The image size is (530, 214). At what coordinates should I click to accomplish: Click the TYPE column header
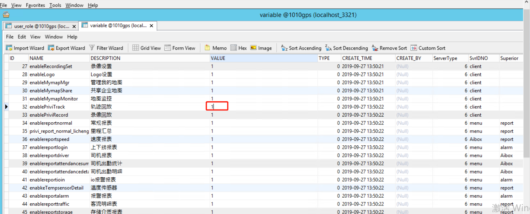click(329, 58)
